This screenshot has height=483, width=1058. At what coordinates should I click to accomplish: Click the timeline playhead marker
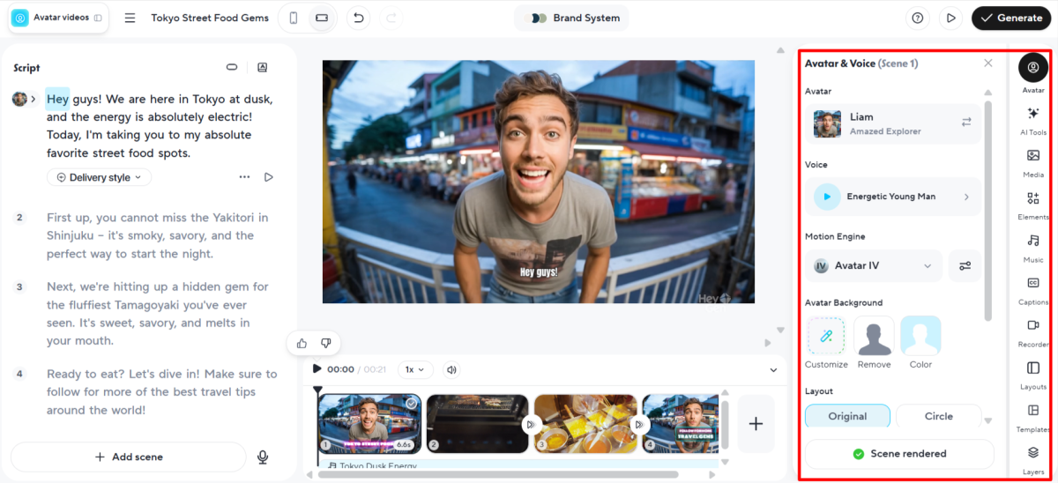[318, 390]
